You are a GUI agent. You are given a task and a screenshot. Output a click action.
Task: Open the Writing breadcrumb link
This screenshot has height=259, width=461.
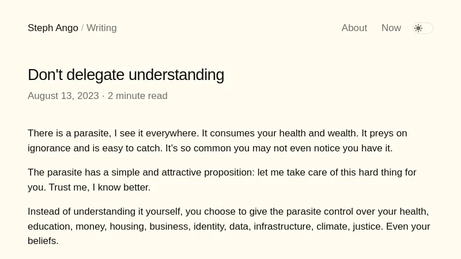tap(101, 28)
